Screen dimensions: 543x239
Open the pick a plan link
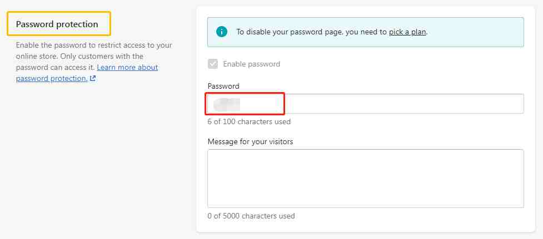click(x=407, y=32)
